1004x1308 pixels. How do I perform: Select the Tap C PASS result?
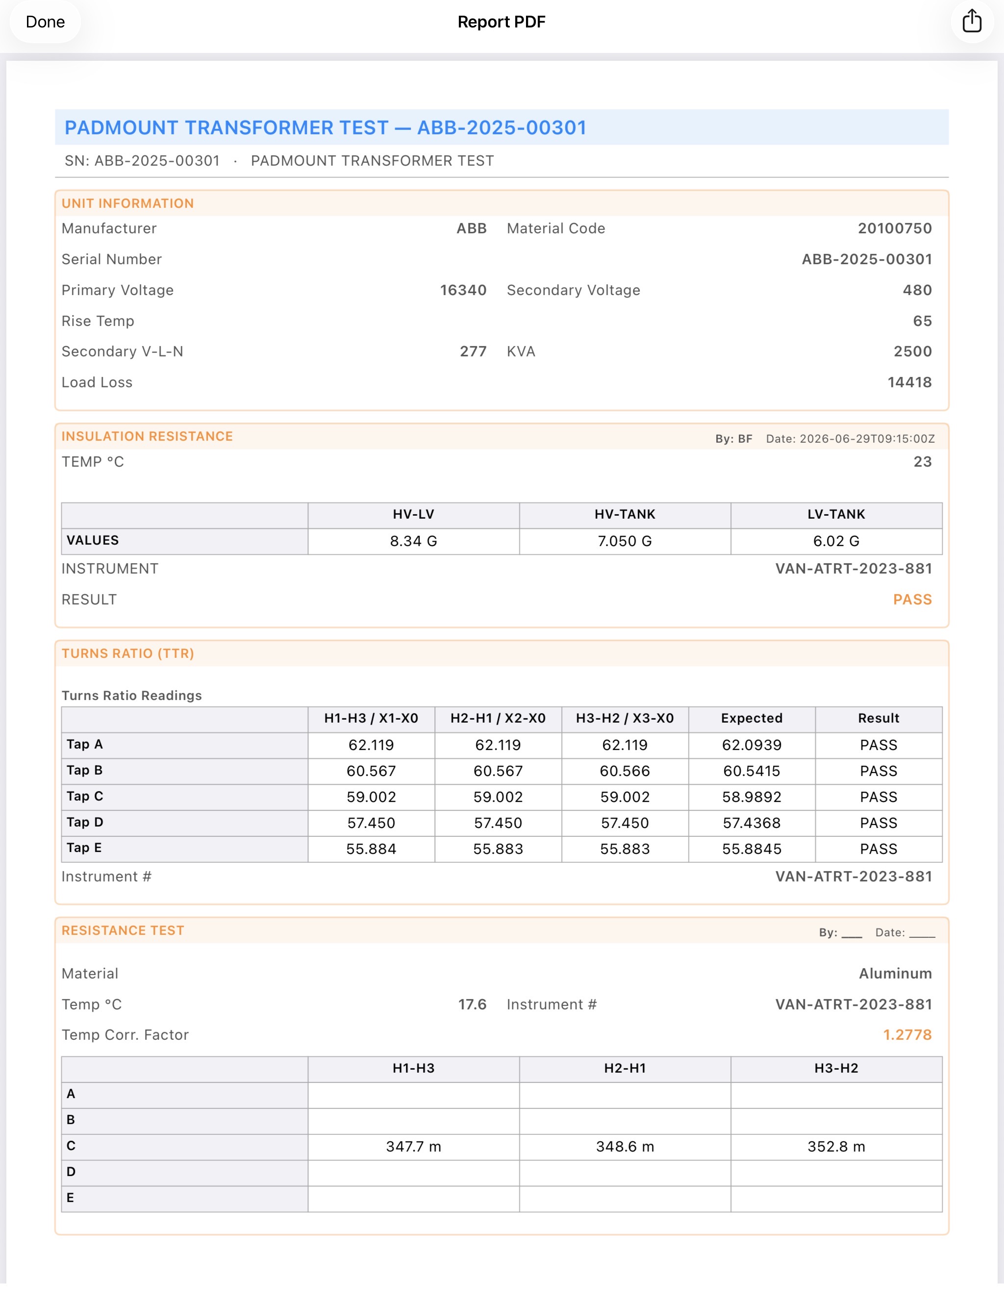coord(878,797)
